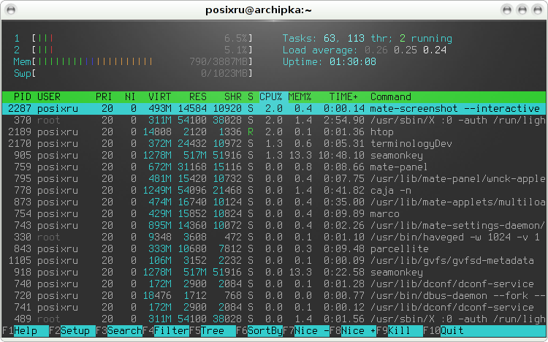This screenshot has width=548, height=342.
Task: Click the MEM% column header
Action: (300, 97)
